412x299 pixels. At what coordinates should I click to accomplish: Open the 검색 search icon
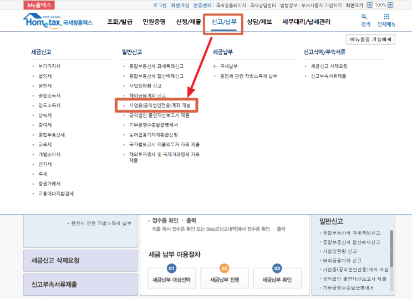pos(365,21)
